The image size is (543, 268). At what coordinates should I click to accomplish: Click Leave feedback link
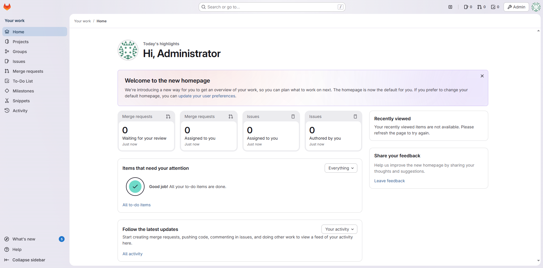[x=389, y=181]
